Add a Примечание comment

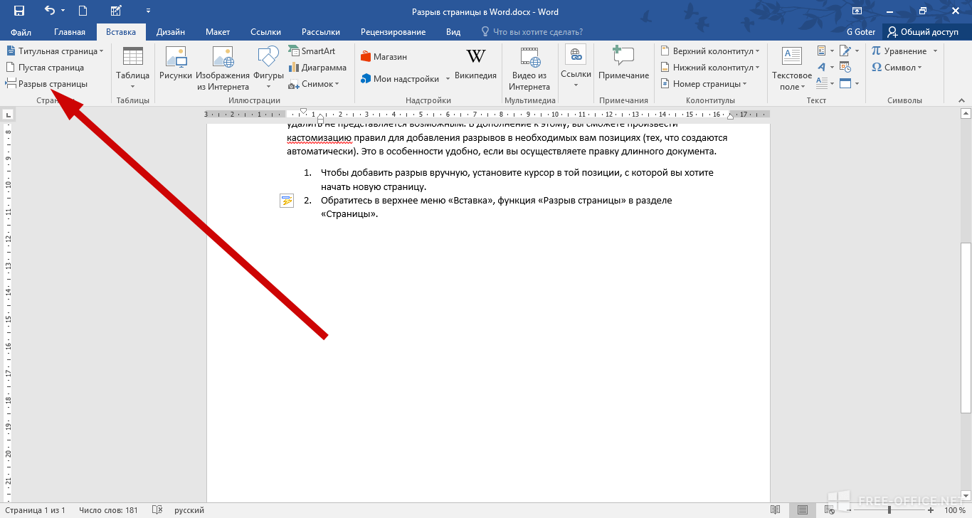pos(623,63)
